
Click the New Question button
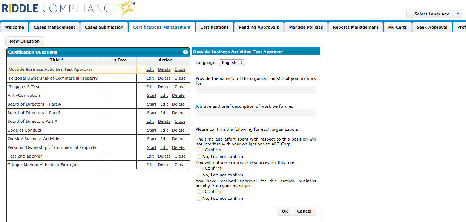[25, 41]
